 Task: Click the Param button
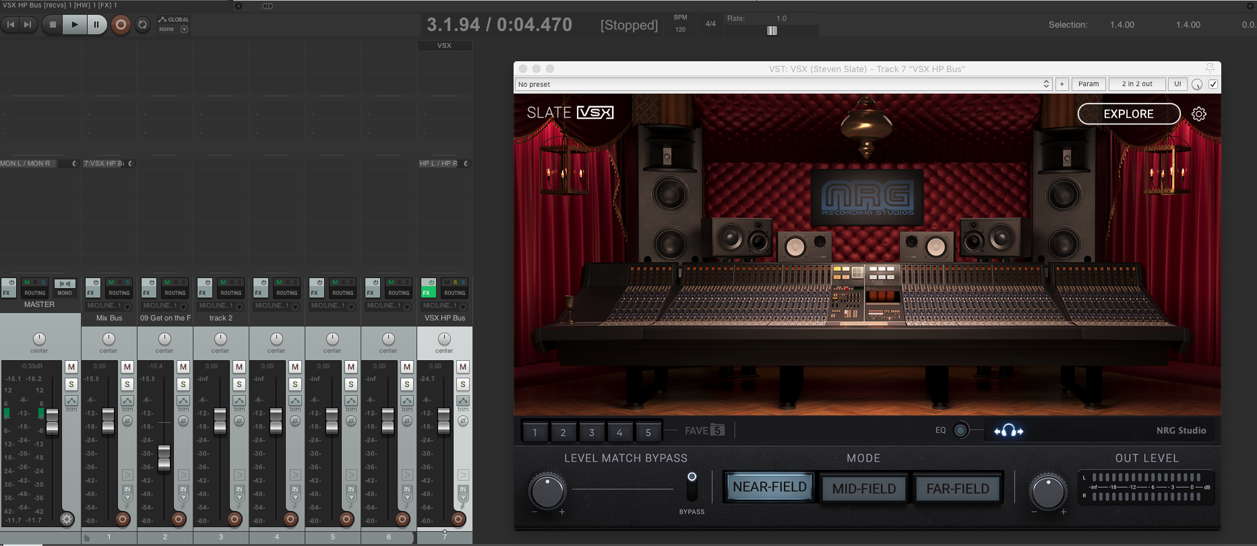tap(1089, 84)
